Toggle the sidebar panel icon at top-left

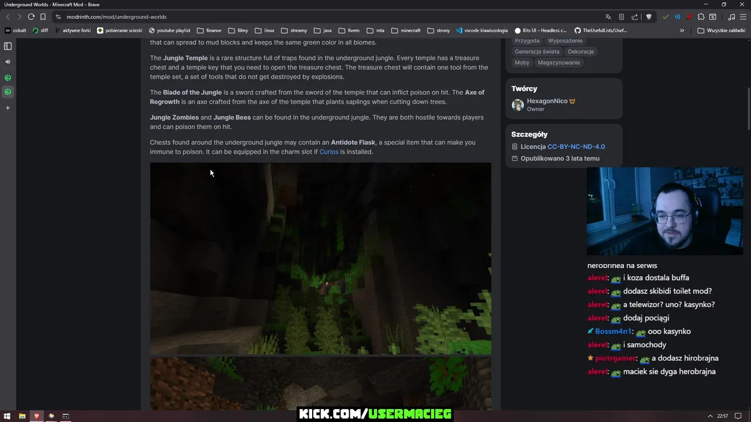tap(8, 46)
